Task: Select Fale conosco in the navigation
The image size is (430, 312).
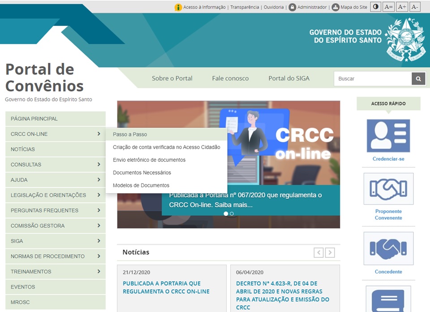Action: pyautogui.click(x=230, y=78)
